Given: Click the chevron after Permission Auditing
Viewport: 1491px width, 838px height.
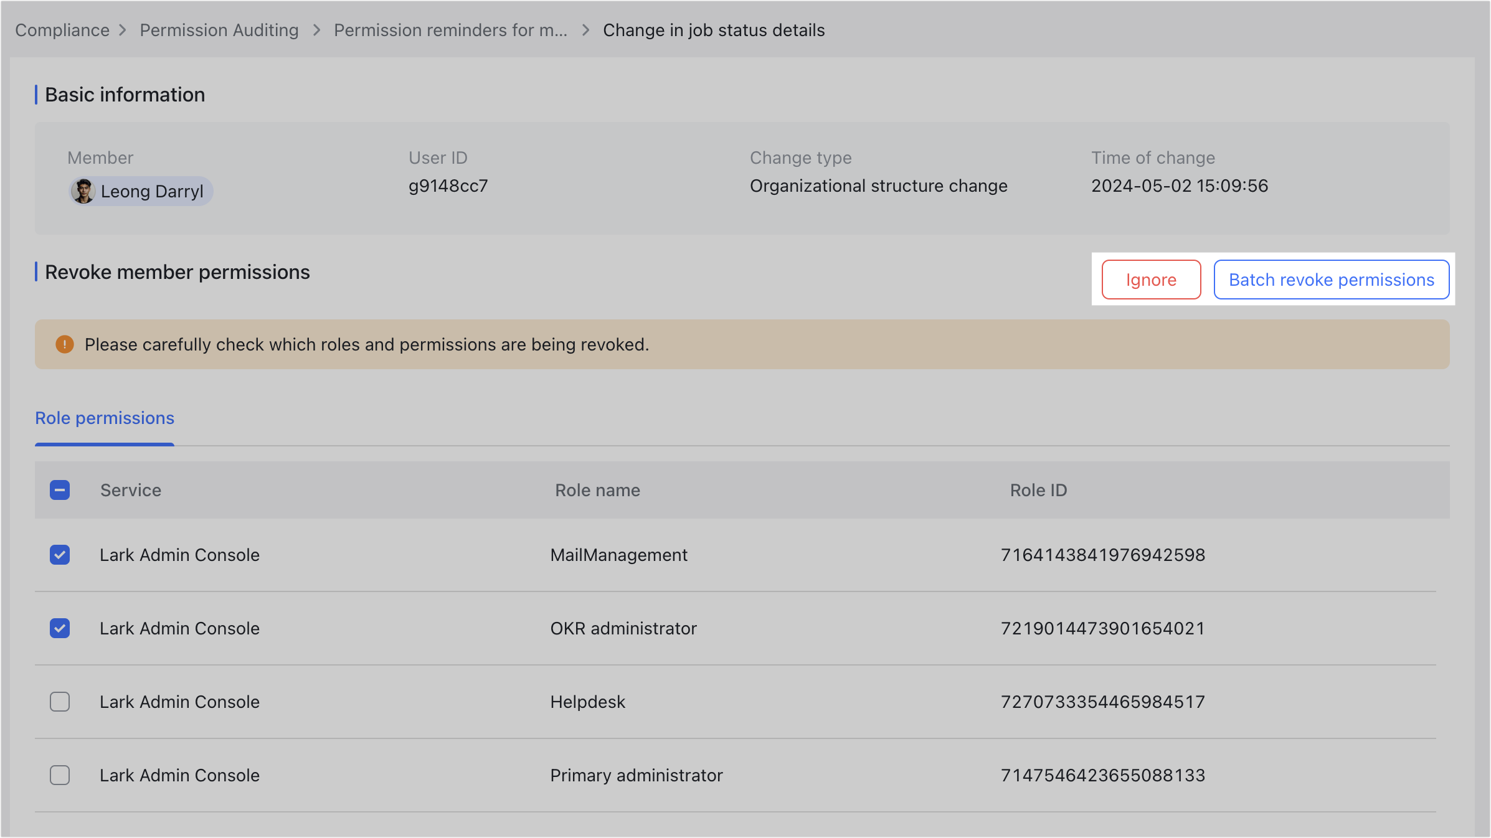Looking at the screenshot, I should (316, 30).
